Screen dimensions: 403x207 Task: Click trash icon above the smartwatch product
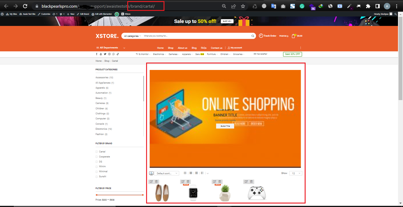coord(188,181)
